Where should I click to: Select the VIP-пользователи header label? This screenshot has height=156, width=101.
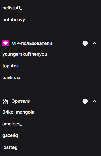[32, 43]
